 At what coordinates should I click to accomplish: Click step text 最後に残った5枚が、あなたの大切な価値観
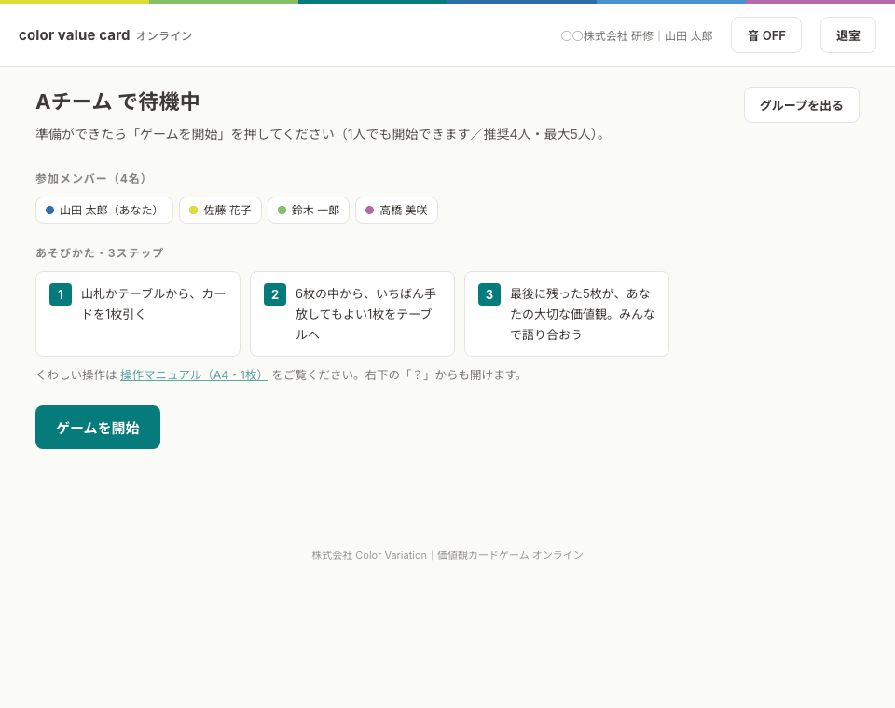pyautogui.click(x=582, y=314)
